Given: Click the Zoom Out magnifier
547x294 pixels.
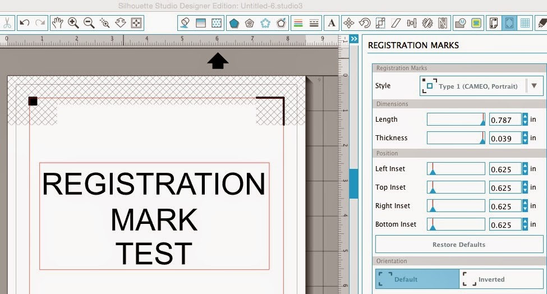Looking at the screenshot, I should pos(89,23).
